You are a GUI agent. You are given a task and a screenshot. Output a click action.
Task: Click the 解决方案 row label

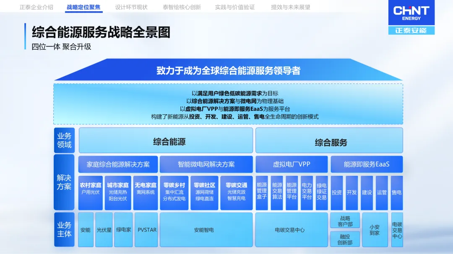pos(64,182)
